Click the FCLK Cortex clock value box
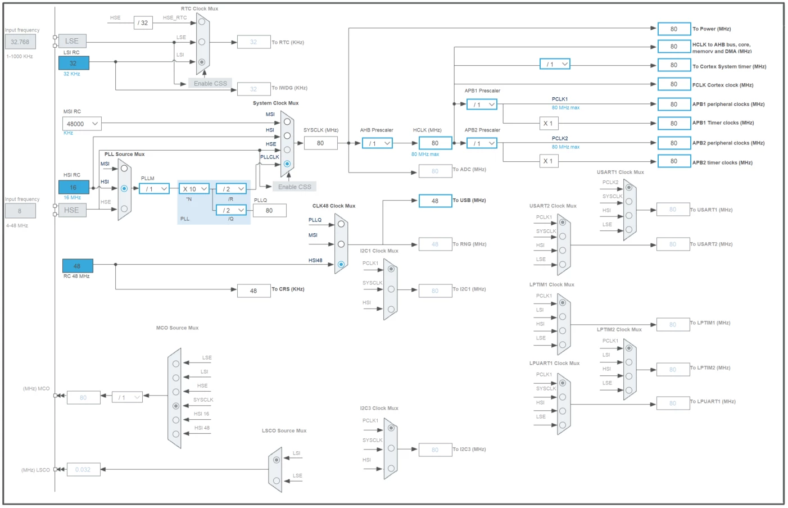The width and height of the screenshot is (788, 508). (674, 84)
